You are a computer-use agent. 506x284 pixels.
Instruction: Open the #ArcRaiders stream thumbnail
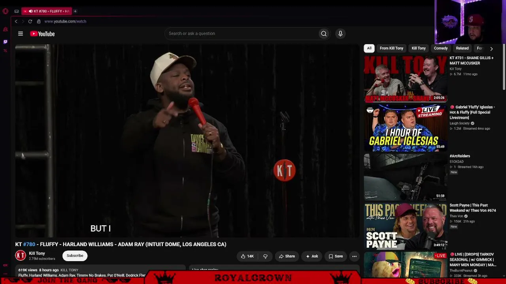[405, 177]
